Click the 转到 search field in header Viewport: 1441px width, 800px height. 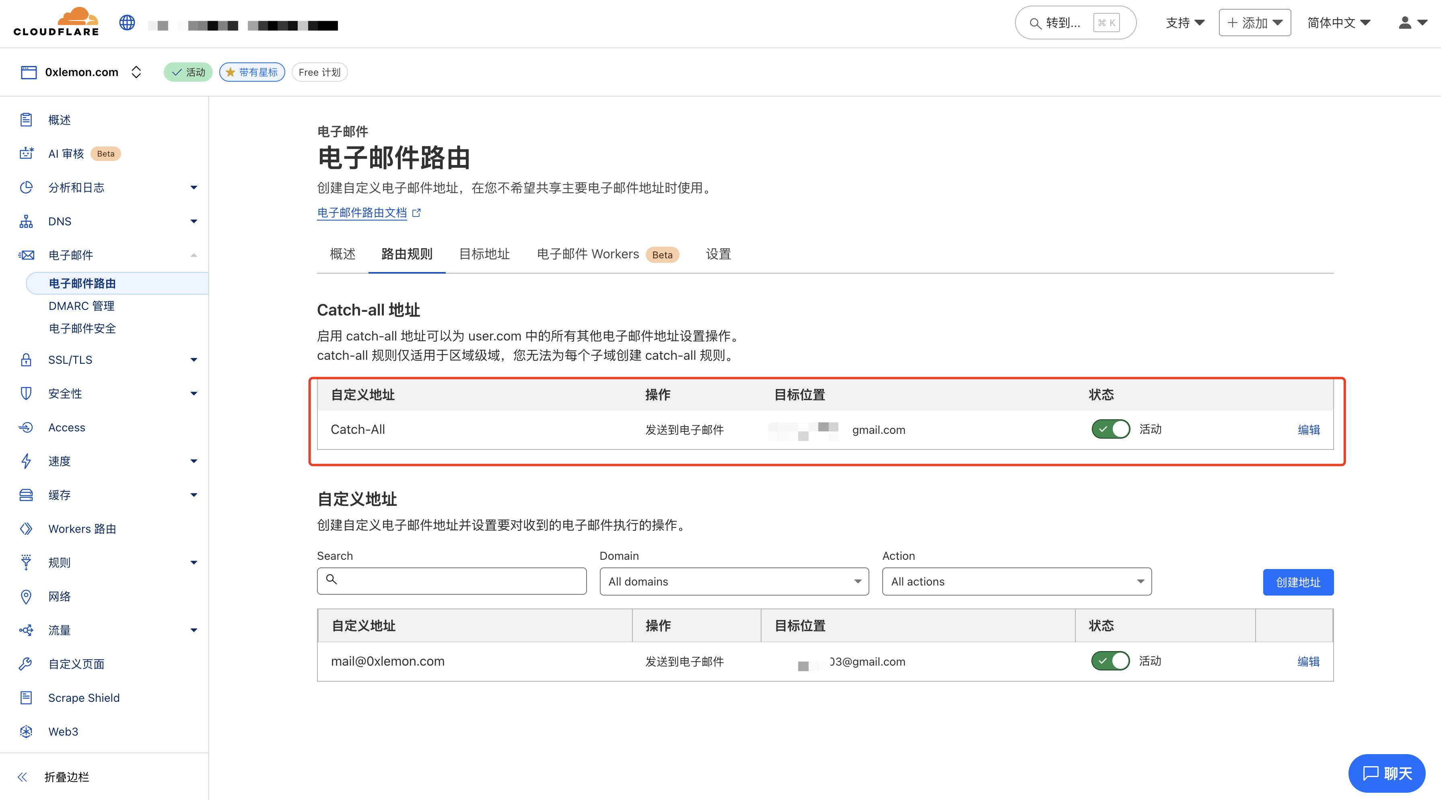click(1075, 23)
